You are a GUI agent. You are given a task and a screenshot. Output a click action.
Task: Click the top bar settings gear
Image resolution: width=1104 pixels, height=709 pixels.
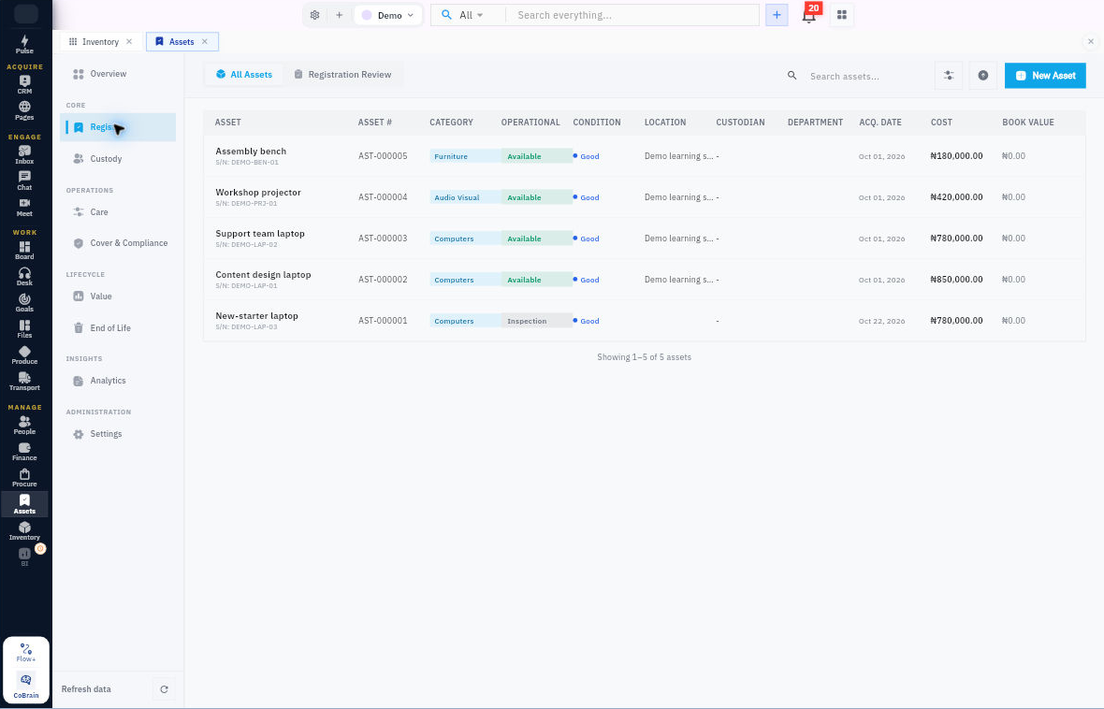(314, 15)
